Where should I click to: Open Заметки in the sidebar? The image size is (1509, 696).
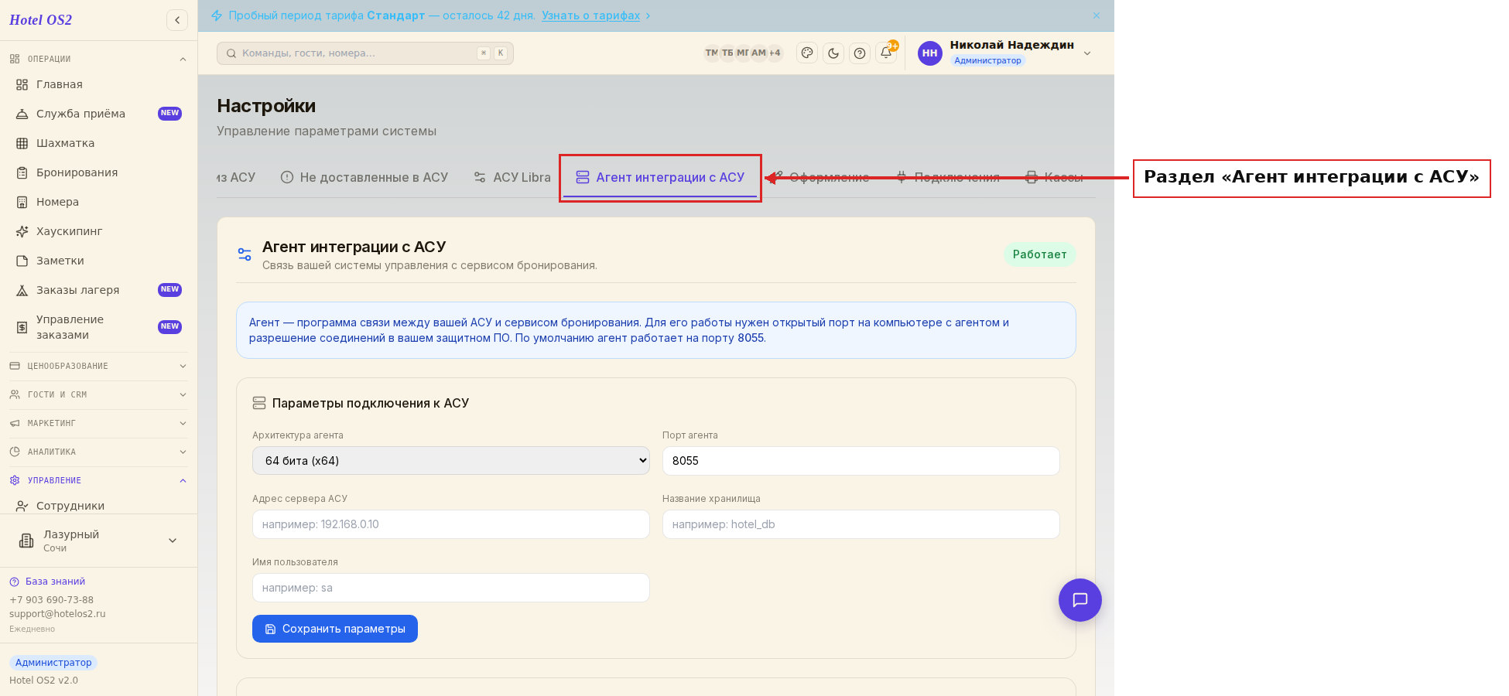98,261
